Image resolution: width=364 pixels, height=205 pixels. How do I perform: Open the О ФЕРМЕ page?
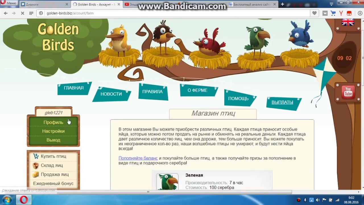(x=198, y=90)
